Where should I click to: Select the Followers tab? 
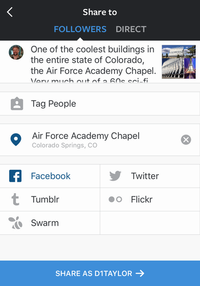[x=80, y=29]
